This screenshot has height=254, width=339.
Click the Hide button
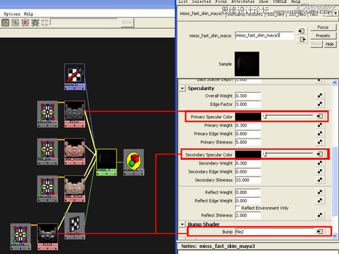[x=330, y=44]
